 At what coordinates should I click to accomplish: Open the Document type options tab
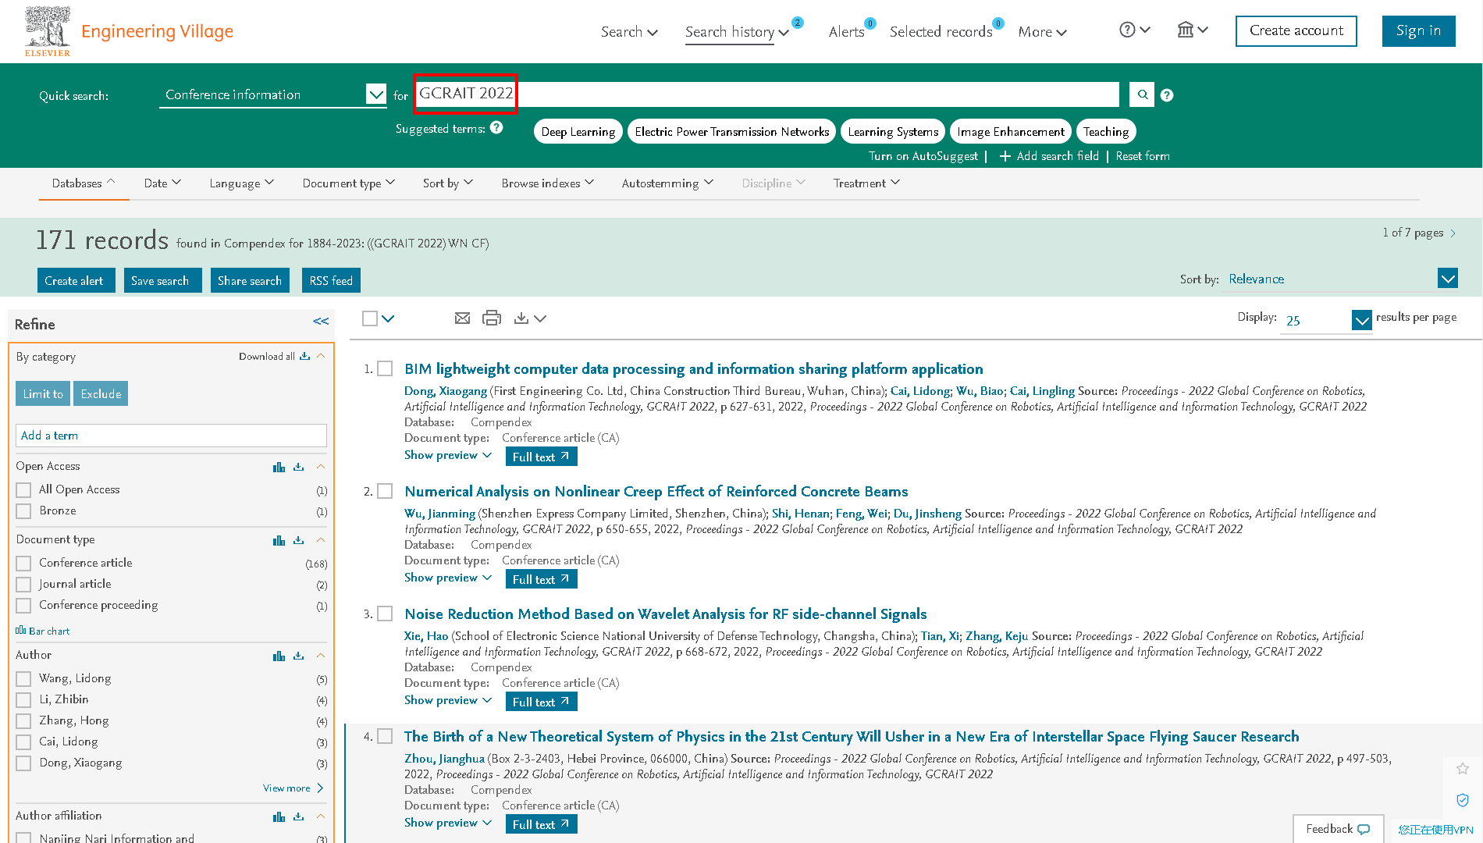(349, 183)
